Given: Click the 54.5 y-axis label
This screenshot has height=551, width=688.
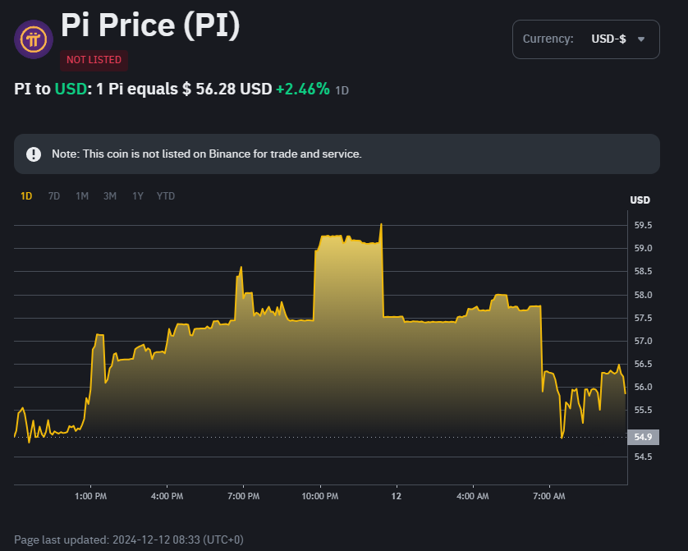Looking at the screenshot, I should [643, 457].
